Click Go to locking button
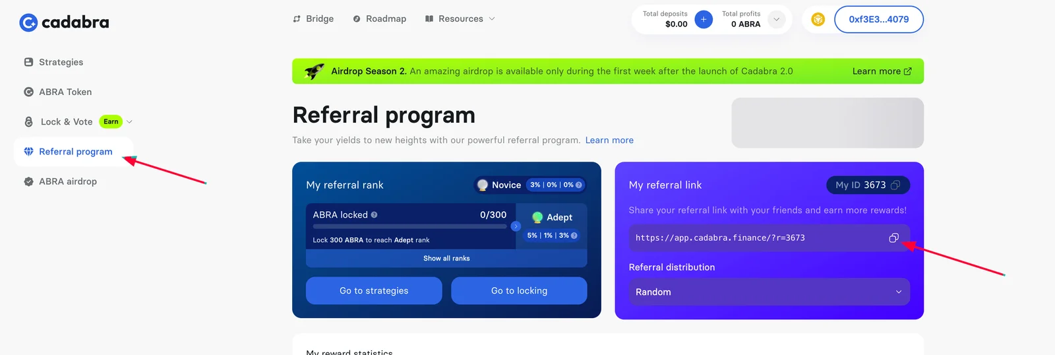The height and width of the screenshot is (355, 1055). 519,290
